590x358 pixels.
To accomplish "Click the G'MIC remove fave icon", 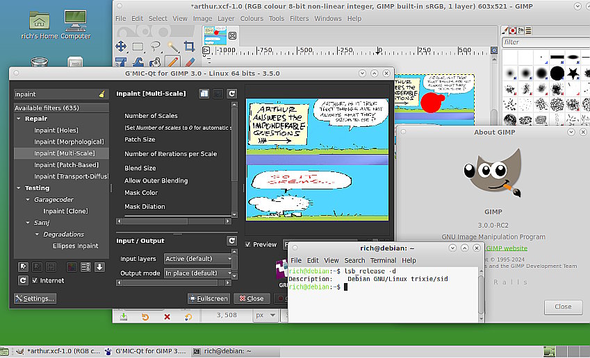I will (x=37, y=266).
